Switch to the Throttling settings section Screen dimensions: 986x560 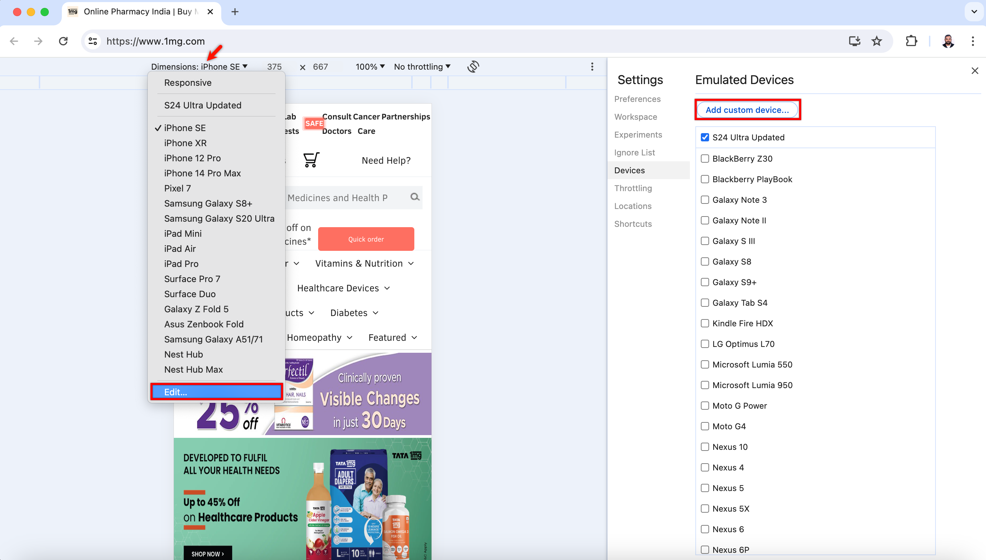coord(633,188)
